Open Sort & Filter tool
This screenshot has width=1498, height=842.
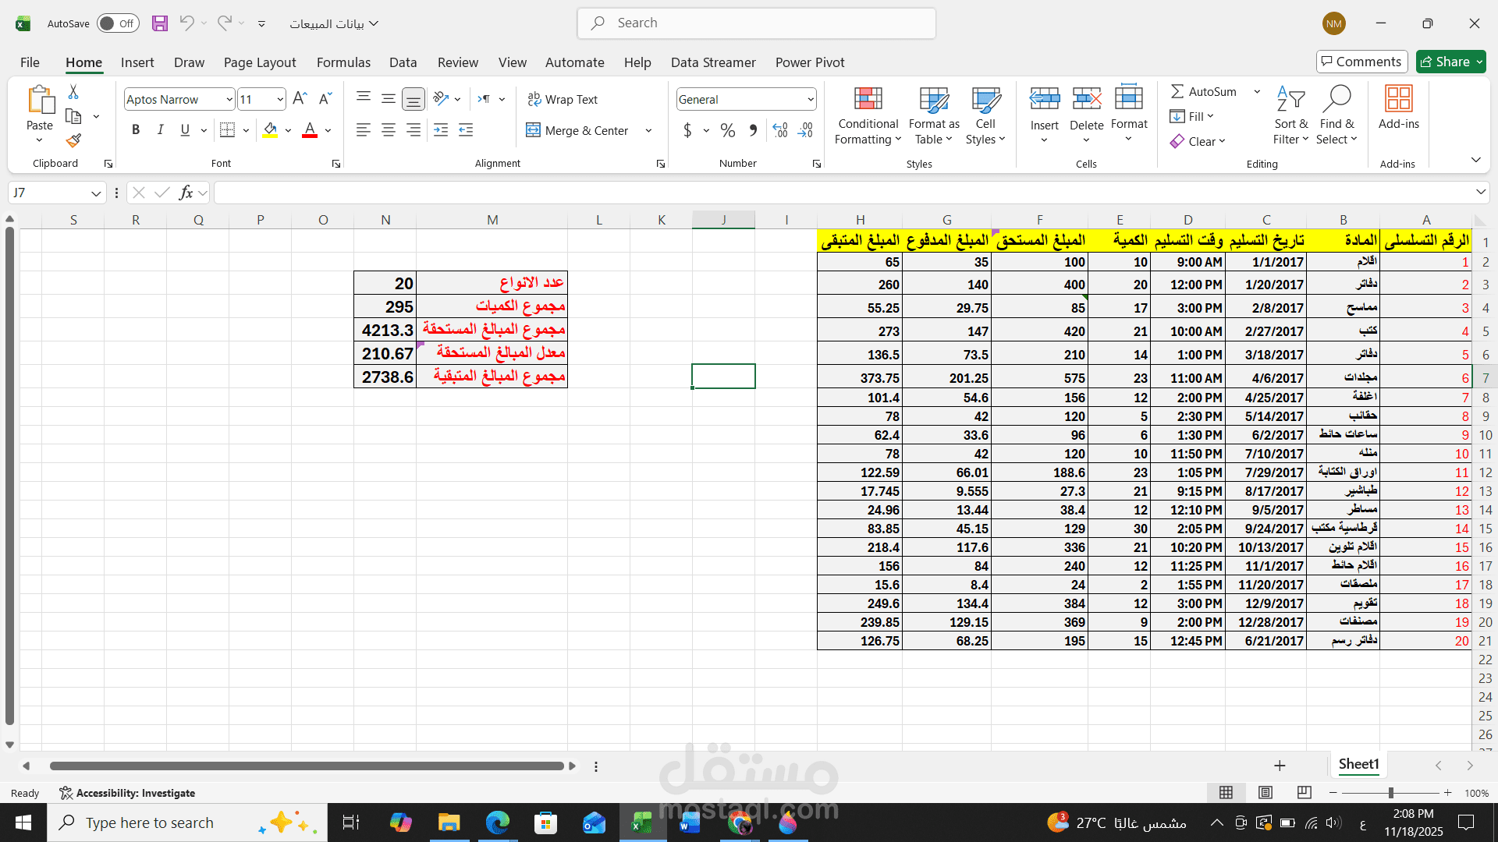point(1291,115)
